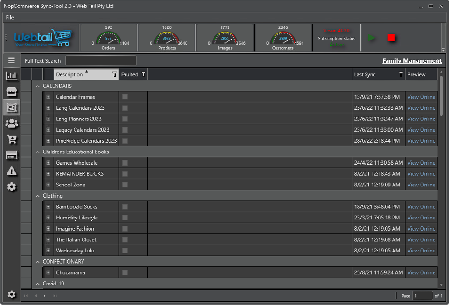
Task: Click View Online for Humidity Lifestyle
Action: coord(421,218)
